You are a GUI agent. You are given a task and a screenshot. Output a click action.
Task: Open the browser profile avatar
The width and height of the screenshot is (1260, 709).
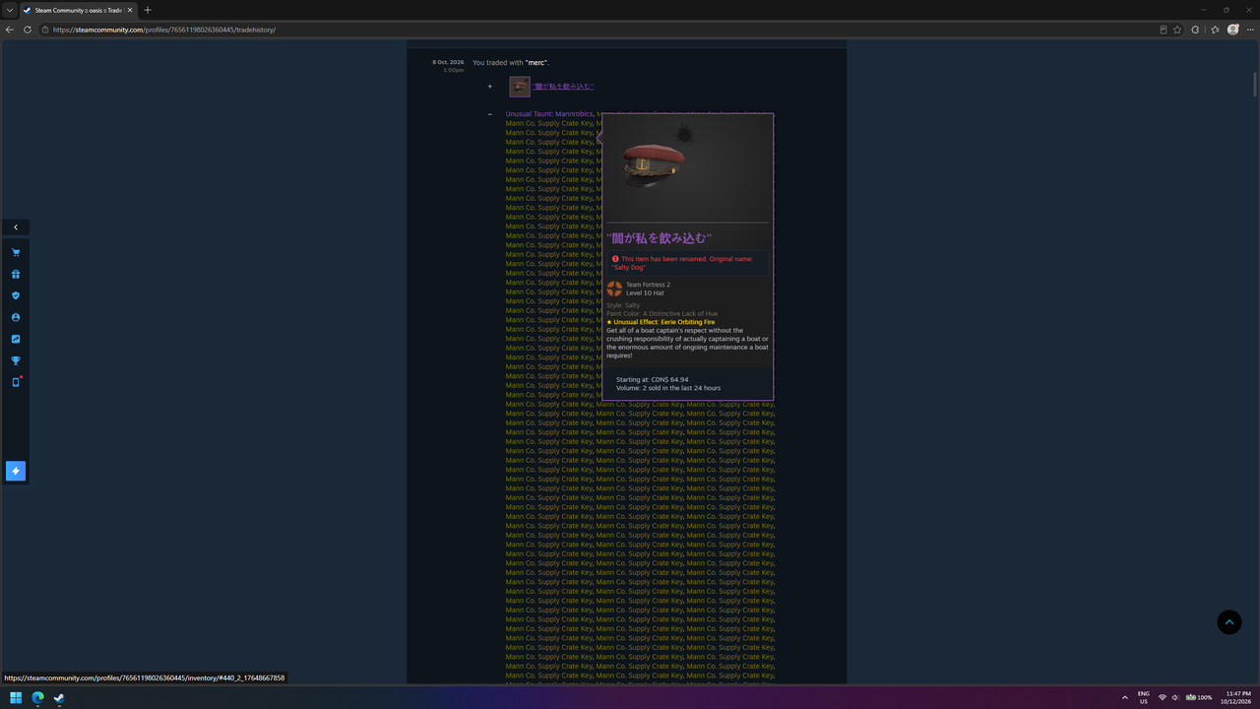1233,30
